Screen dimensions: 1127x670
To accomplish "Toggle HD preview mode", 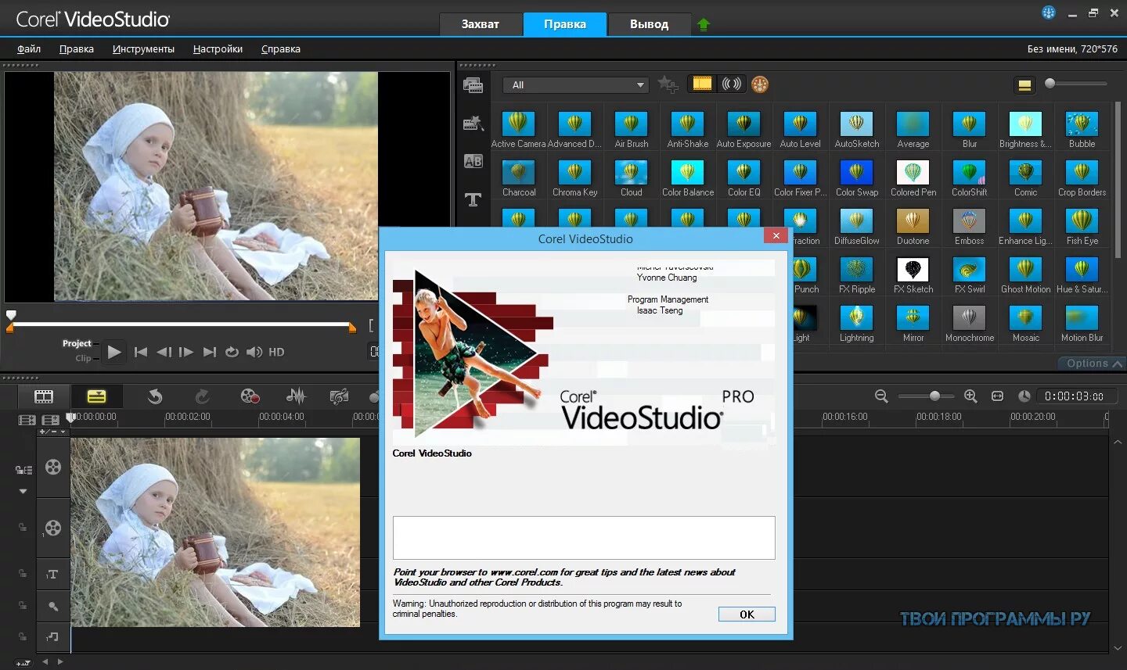I will [x=276, y=352].
